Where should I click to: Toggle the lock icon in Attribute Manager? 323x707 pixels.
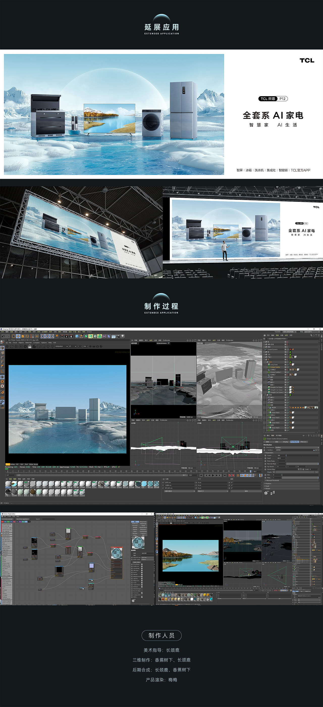pos(314,435)
